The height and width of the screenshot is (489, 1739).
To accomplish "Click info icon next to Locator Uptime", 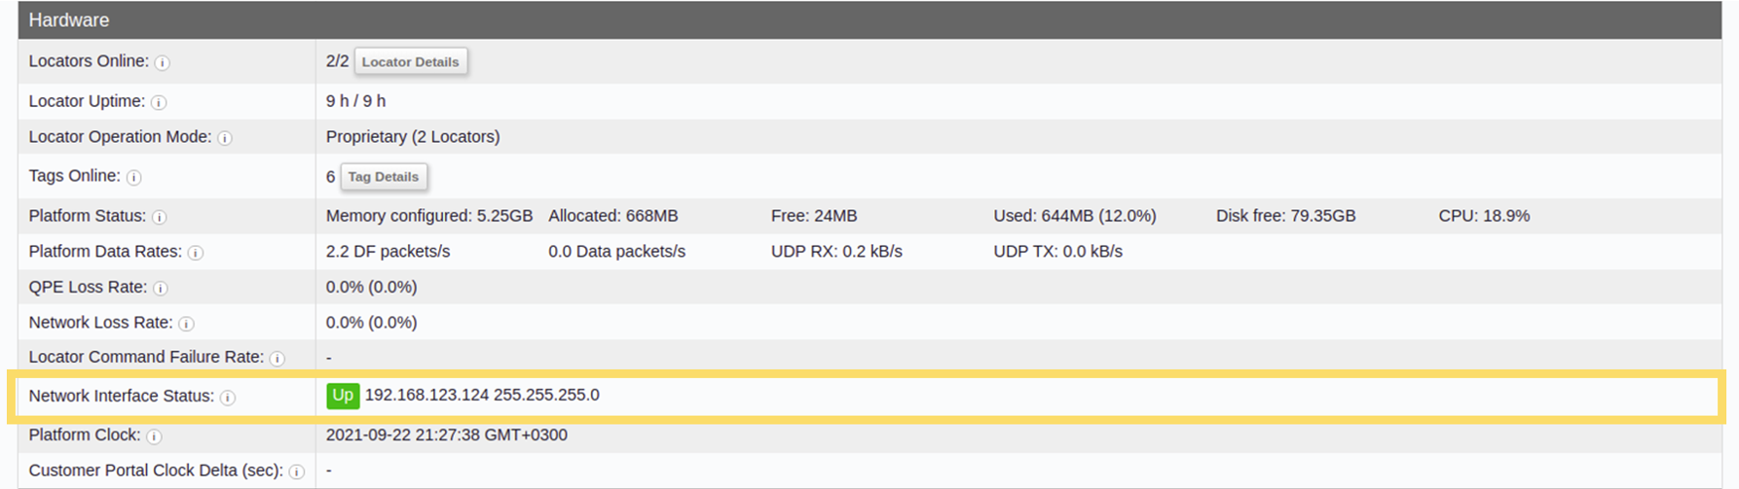I will [159, 102].
